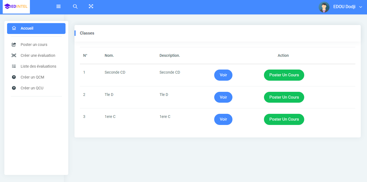Click the question icon beside Créer un QCU
367x182 pixels.
pos(14,88)
